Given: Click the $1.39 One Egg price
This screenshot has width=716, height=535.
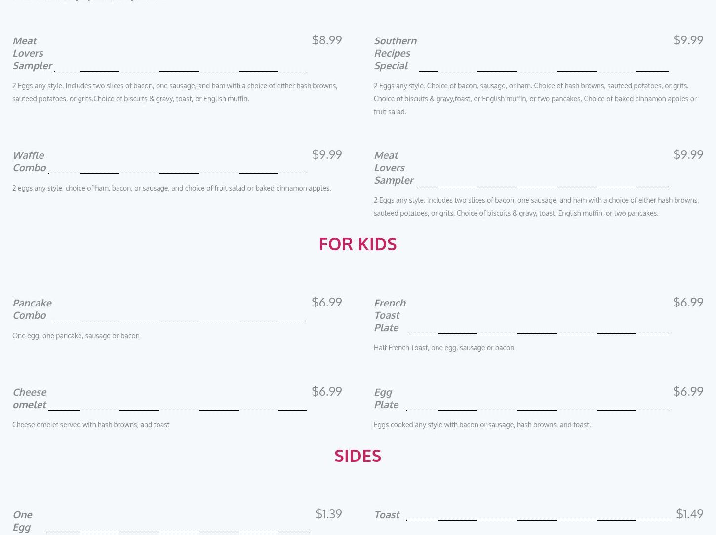Looking at the screenshot, I should pos(329,514).
